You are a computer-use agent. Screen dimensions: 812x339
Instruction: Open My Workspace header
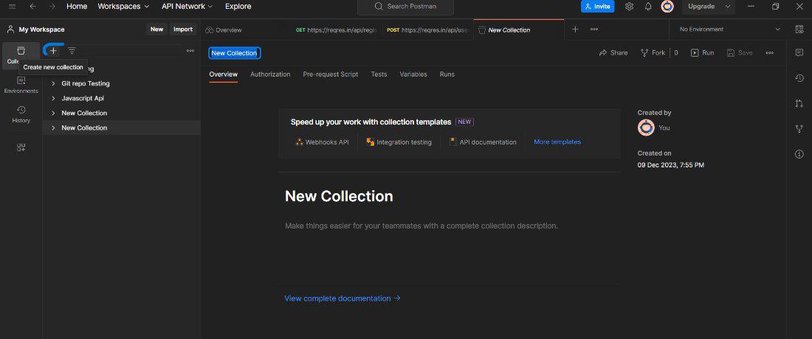pyautogui.click(x=36, y=29)
